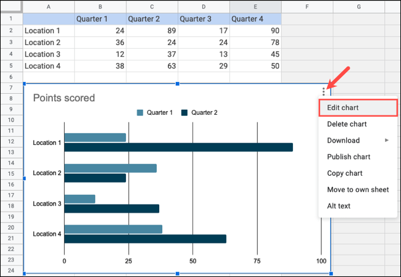Select column A header
The height and width of the screenshot is (277, 401).
pyautogui.click(x=49, y=7)
